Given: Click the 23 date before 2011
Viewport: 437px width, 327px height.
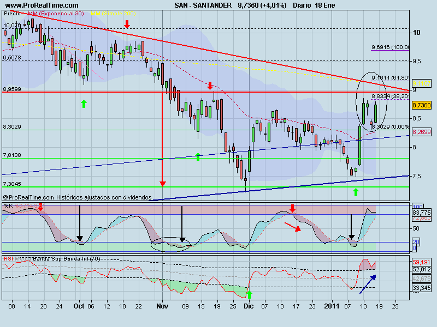Looking at the screenshot, I should pyautogui.click(x=312, y=306).
